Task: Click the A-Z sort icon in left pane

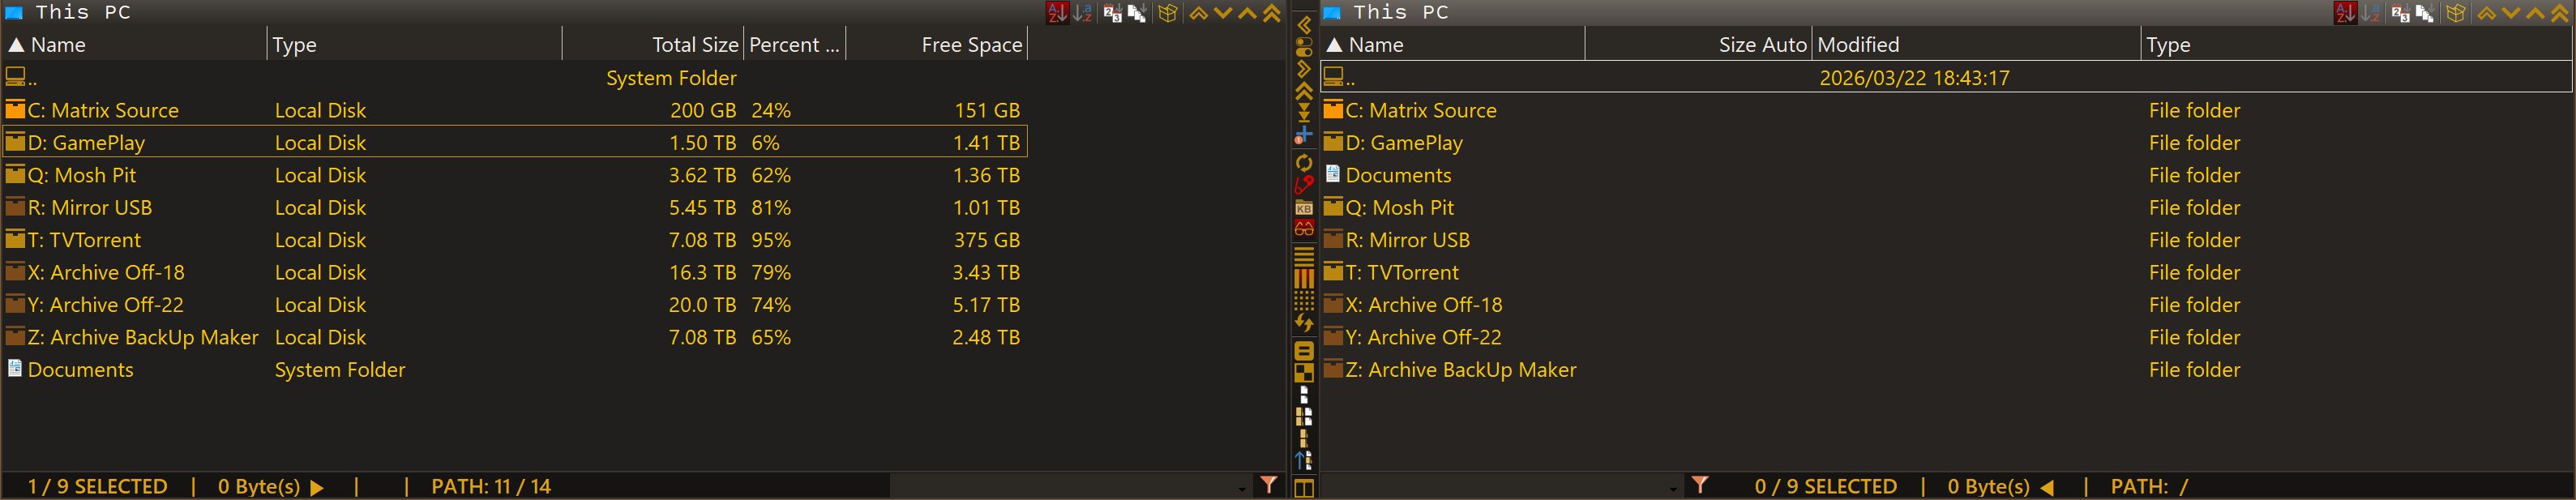Action: [1056, 13]
